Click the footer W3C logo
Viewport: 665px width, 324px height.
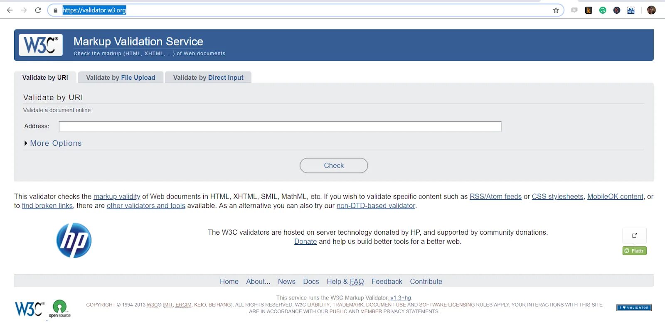pos(30,309)
